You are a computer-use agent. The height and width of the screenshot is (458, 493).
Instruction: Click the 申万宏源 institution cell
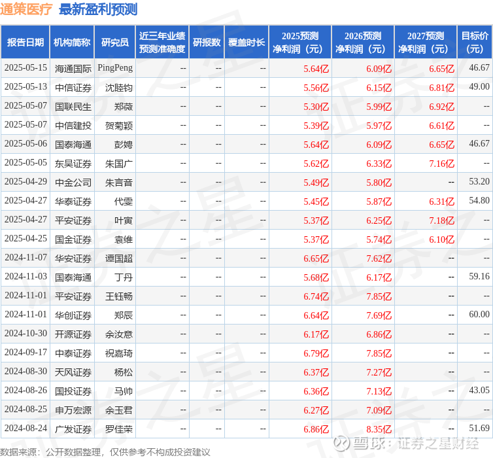(73, 410)
